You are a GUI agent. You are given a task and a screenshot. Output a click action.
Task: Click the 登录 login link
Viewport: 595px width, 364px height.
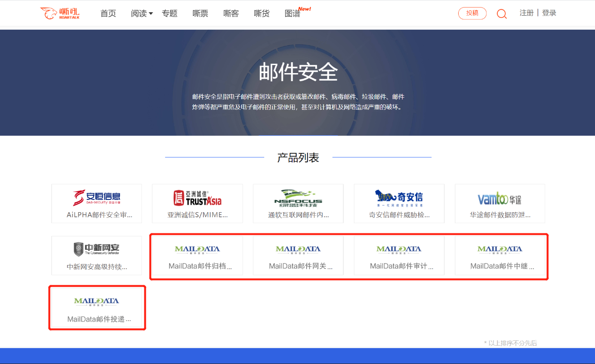click(x=549, y=13)
